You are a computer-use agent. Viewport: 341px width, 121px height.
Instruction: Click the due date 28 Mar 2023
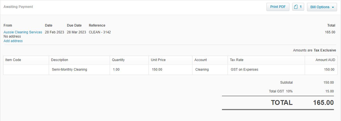pos(76,32)
